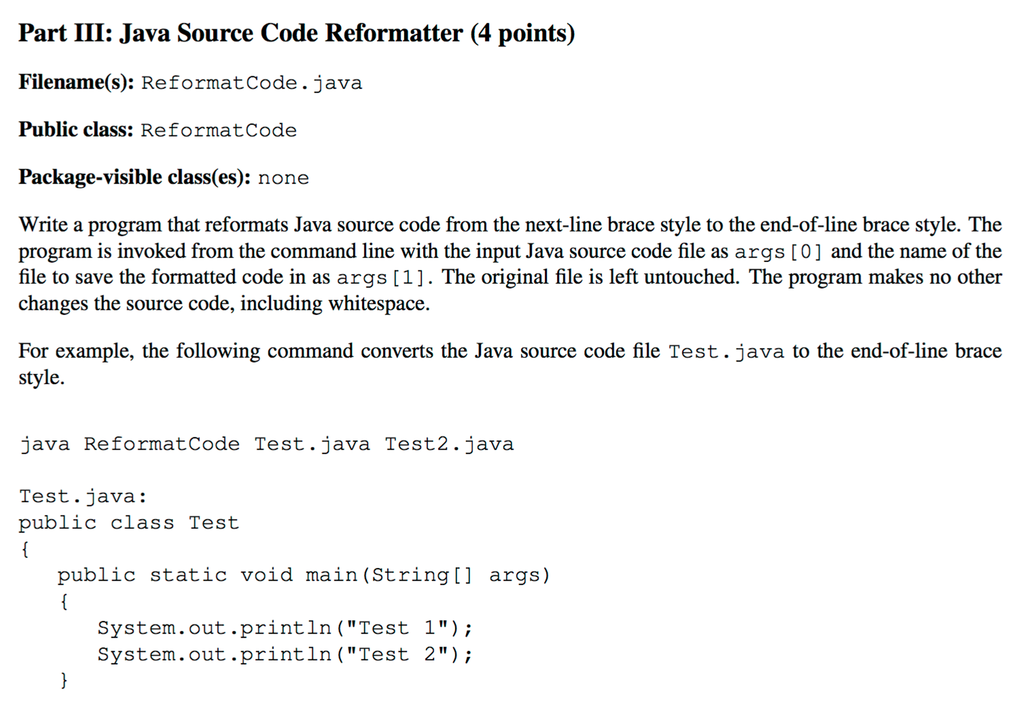Click the method closing brace
Image resolution: width=1034 pixels, height=714 pixels.
(x=64, y=681)
